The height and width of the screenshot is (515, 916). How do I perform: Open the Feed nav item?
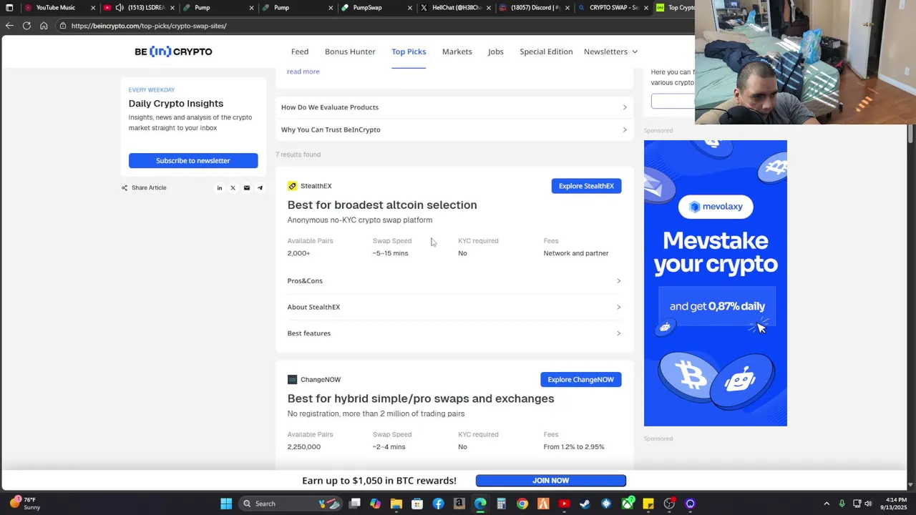pyautogui.click(x=300, y=51)
